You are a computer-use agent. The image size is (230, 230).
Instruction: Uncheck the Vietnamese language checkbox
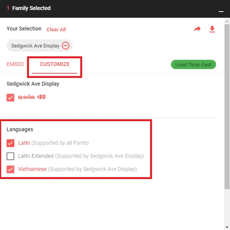coord(10,169)
